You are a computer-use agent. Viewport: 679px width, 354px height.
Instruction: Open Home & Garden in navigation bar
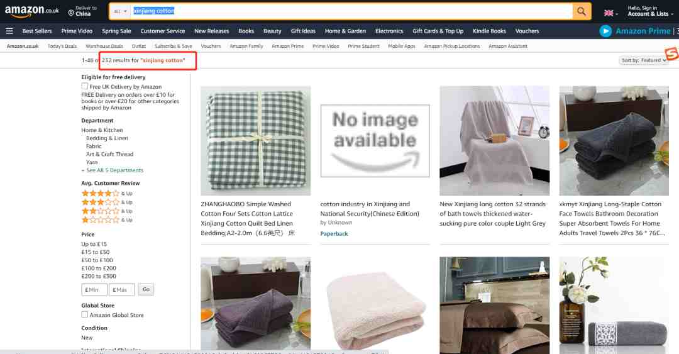pos(345,31)
